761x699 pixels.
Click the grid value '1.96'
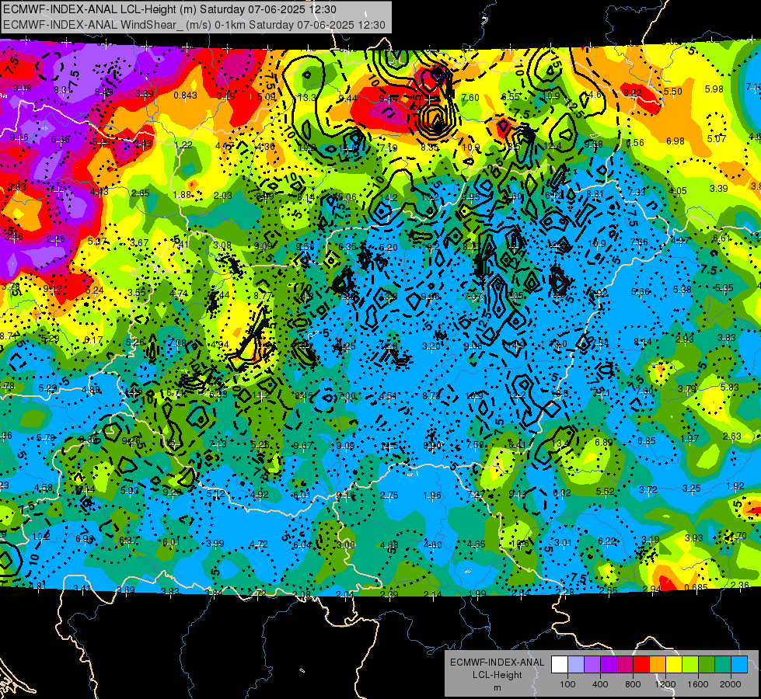pyautogui.click(x=432, y=496)
